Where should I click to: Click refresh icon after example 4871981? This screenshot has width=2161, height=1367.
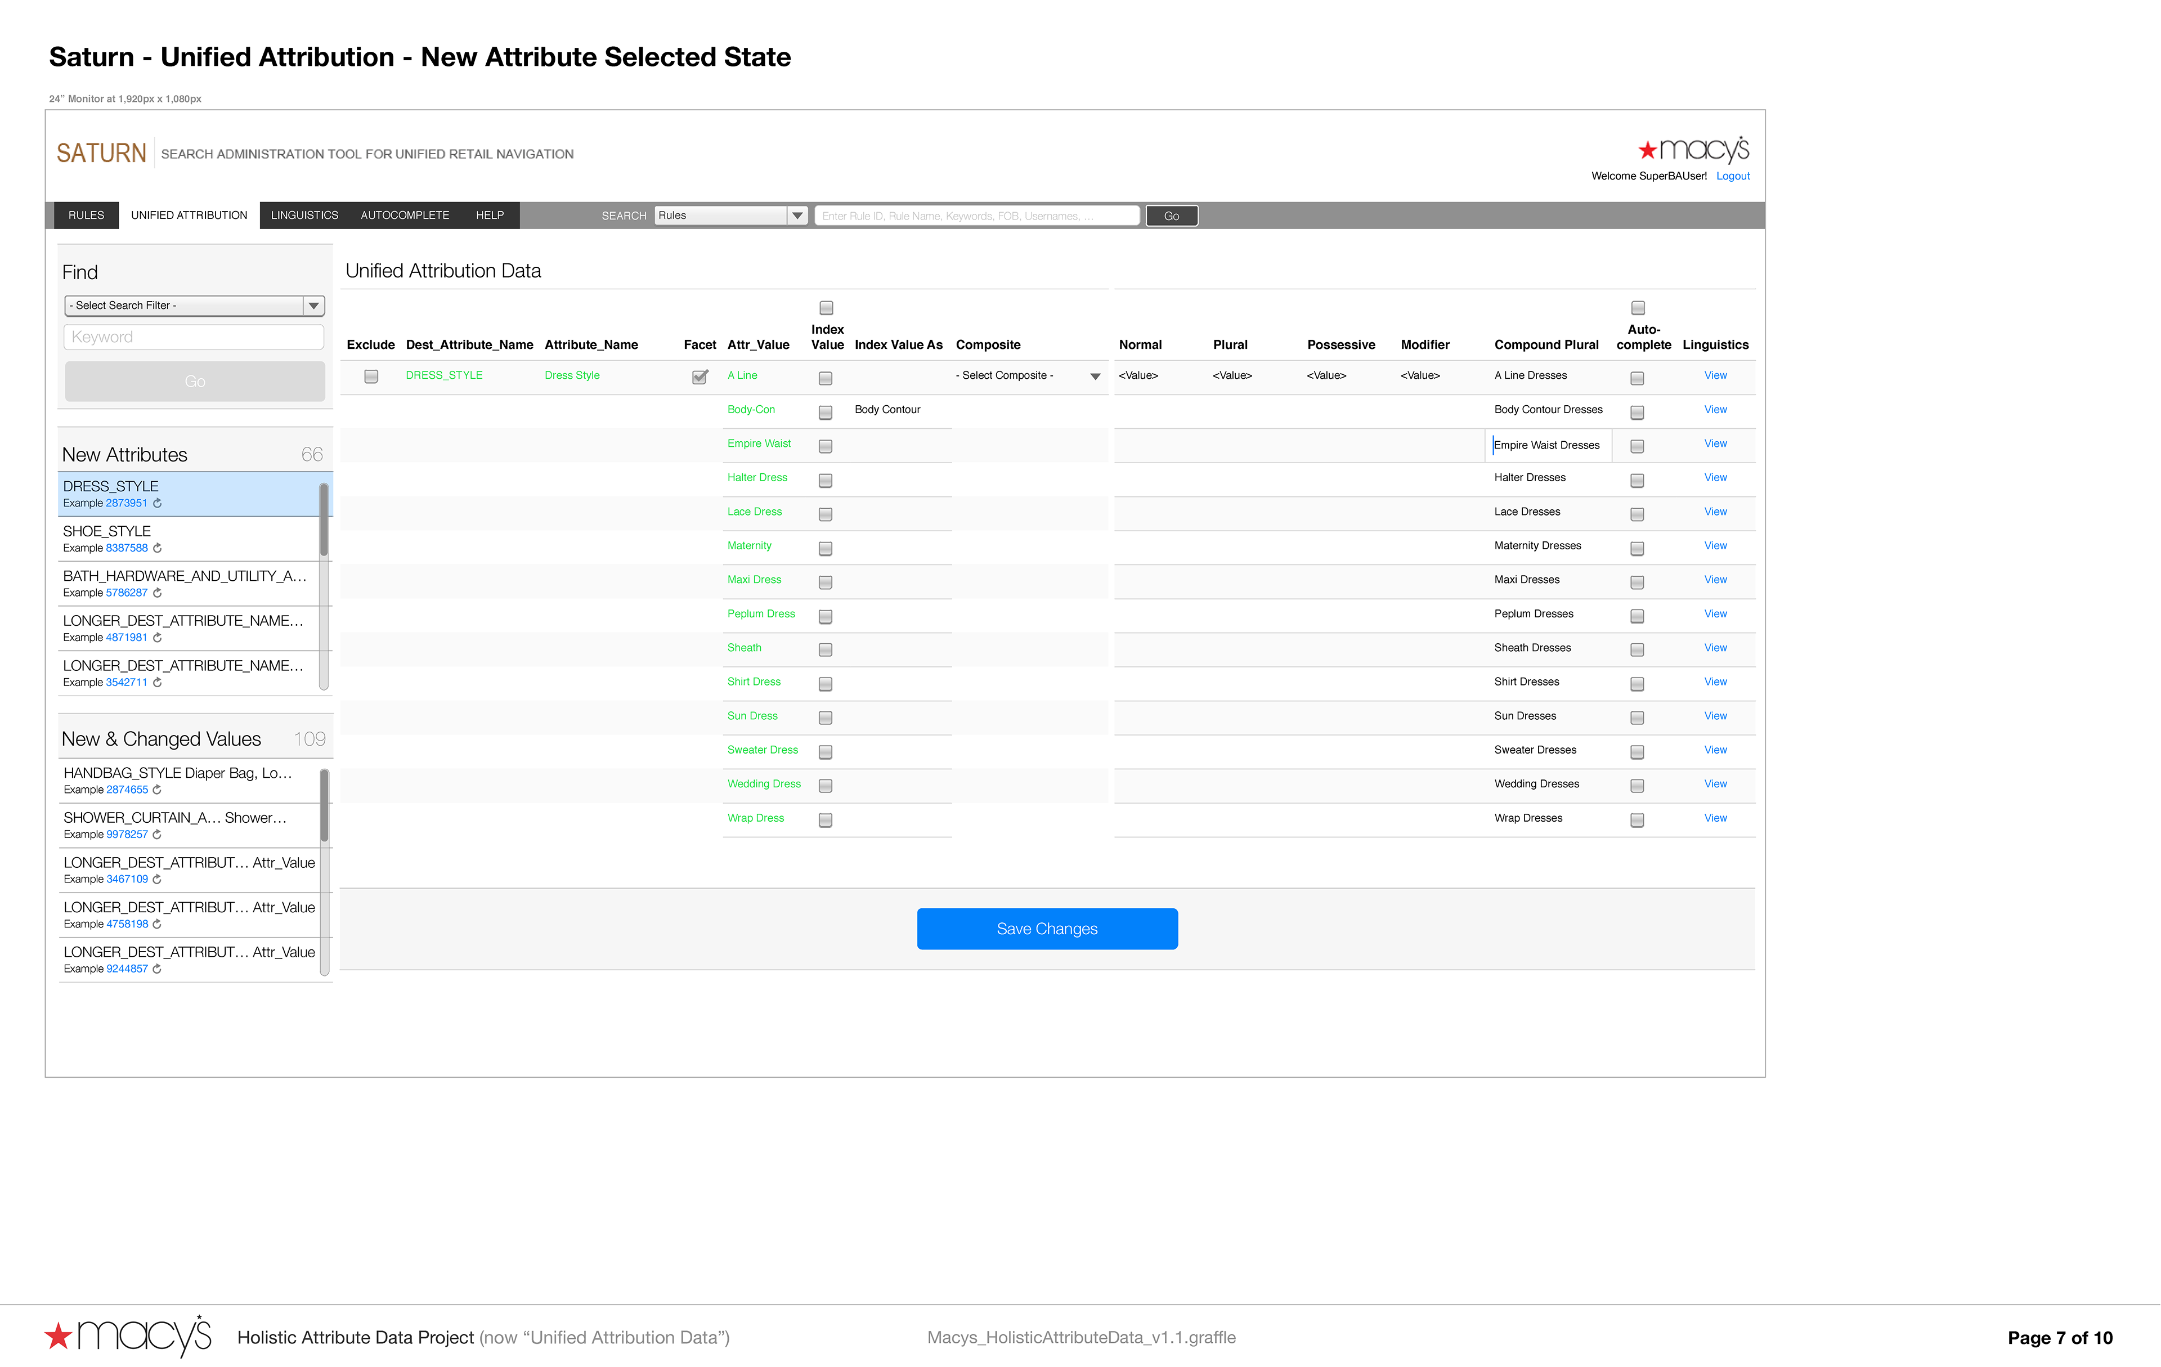coord(157,638)
